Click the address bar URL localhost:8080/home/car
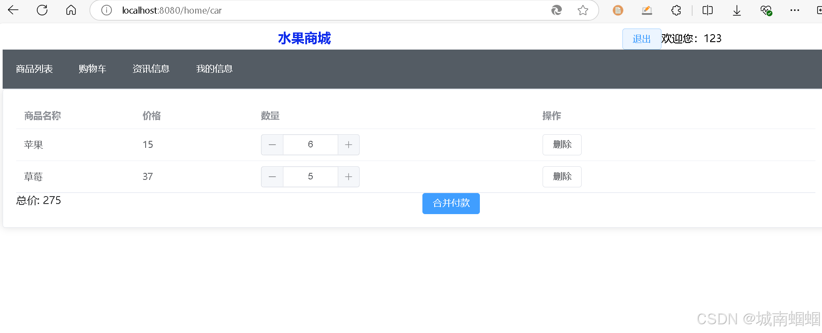 tap(172, 11)
